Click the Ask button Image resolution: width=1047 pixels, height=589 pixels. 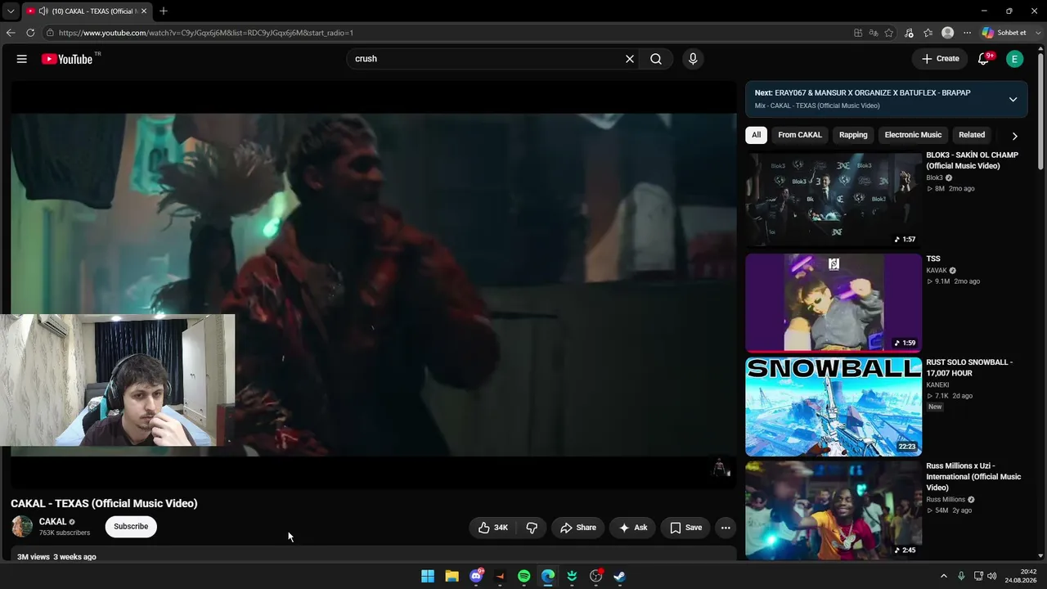633,528
